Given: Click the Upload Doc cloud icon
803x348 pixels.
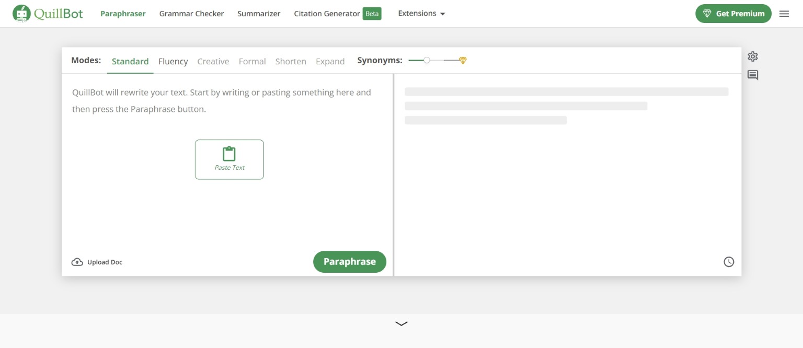Looking at the screenshot, I should click(x=77, y=262).
